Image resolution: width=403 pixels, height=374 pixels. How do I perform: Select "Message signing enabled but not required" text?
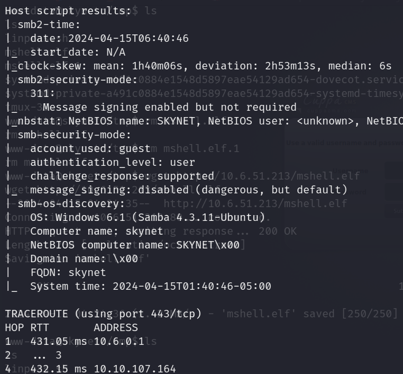[170, 108]
